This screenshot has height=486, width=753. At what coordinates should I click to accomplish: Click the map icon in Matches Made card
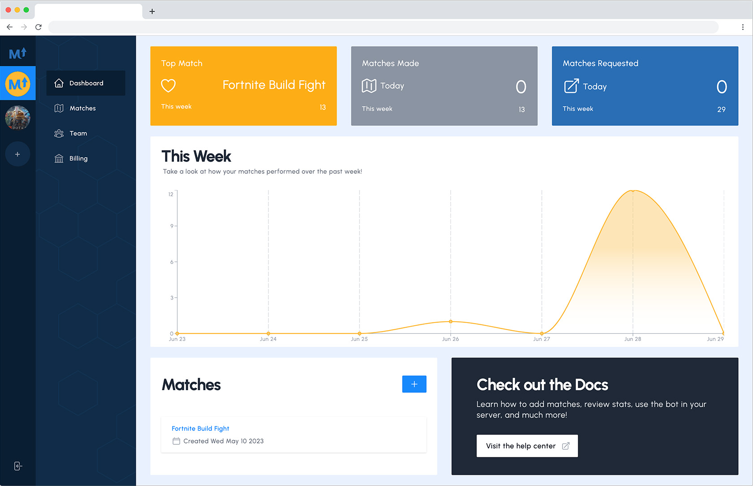[369, 86]
